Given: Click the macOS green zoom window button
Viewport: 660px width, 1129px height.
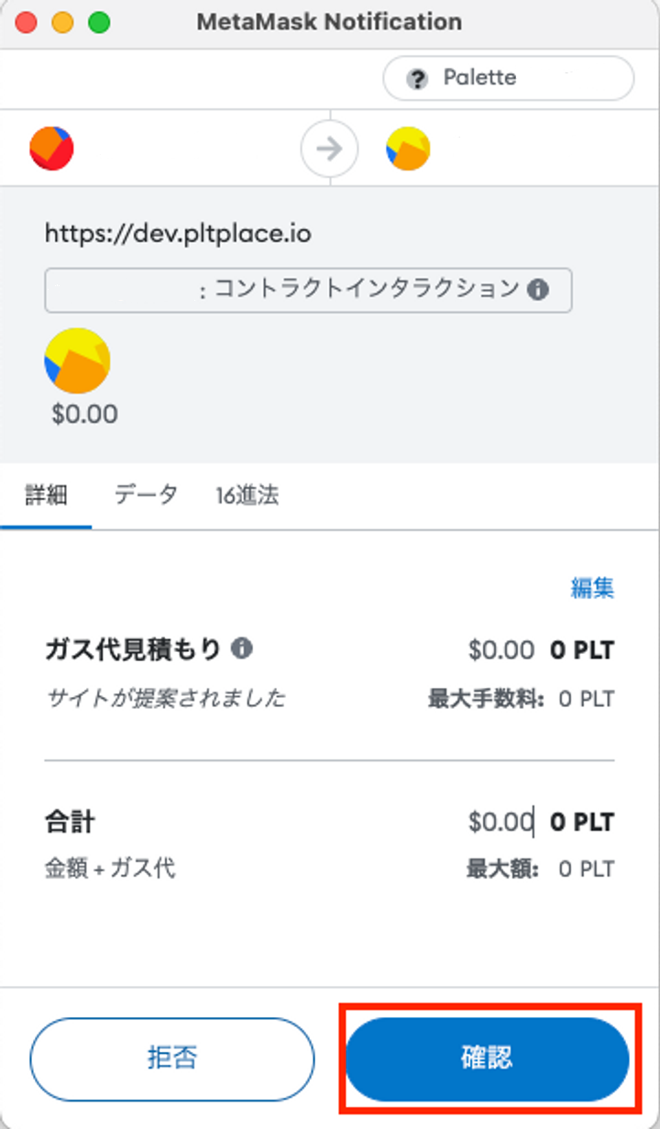Looking at the screenshot, I should tap(99, 23).
